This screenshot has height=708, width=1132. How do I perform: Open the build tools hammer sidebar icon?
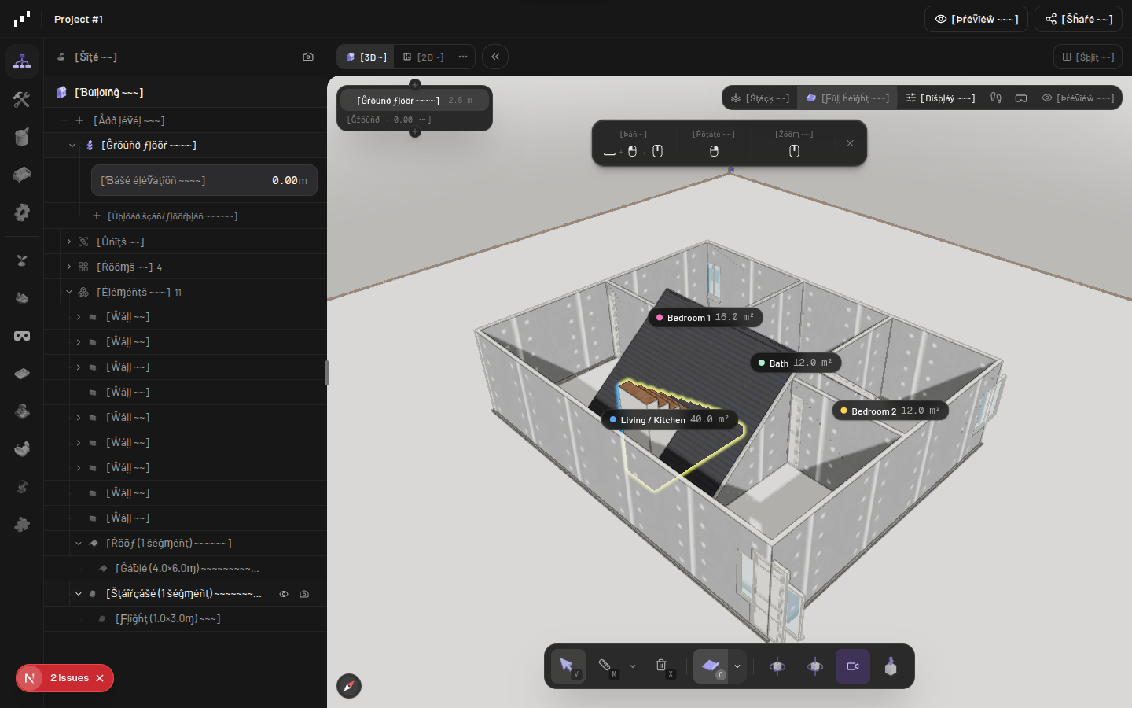(22, 99)
